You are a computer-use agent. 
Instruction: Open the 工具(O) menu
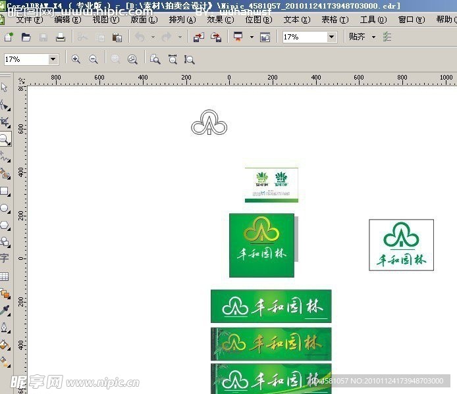(x=373, y=20)
